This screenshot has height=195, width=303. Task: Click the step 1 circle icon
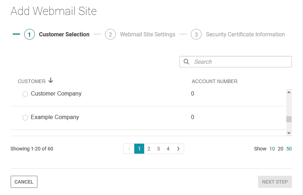pos(30,35)
